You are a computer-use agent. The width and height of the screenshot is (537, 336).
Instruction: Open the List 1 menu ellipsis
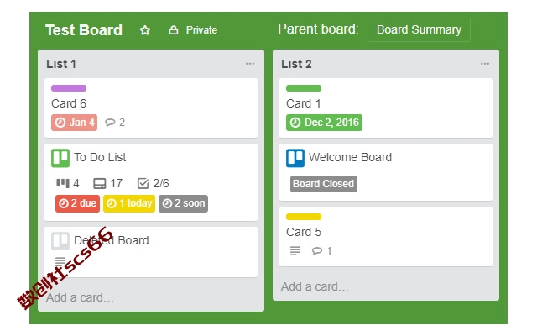point(250,64)
